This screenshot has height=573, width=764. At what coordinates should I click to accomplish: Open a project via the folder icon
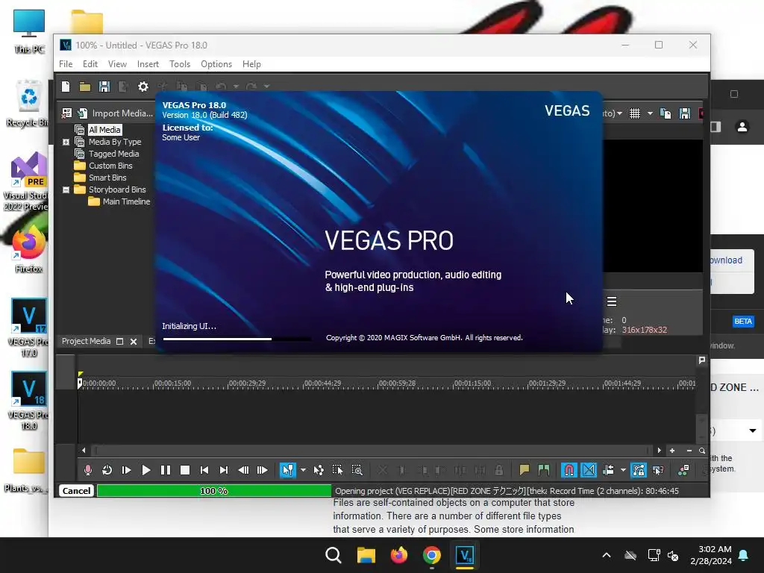point(85,87)
